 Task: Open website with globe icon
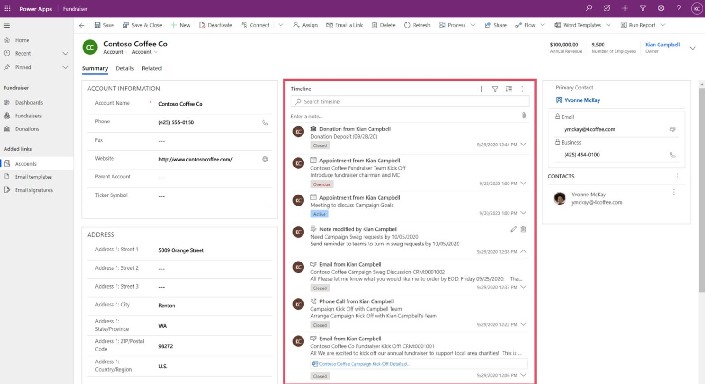(265, 159)
